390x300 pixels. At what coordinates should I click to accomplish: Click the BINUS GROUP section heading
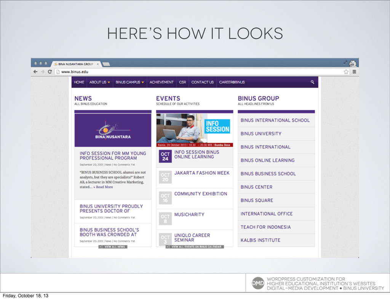point(259,99)
